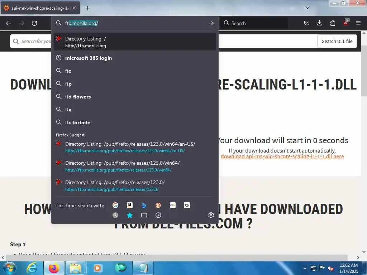The image size is (367, 275).
Task: Select Directory Listing: / top suggestion
Action: click(135, 42)
